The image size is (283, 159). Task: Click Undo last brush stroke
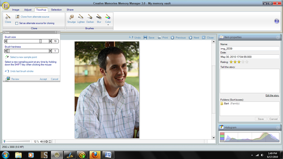[19, 71]
